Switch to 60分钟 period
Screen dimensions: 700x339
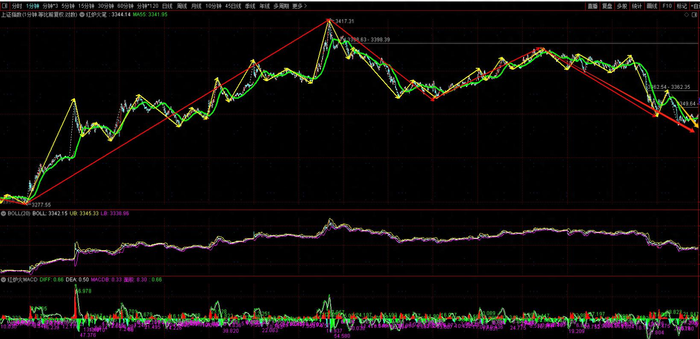point(126,6)
